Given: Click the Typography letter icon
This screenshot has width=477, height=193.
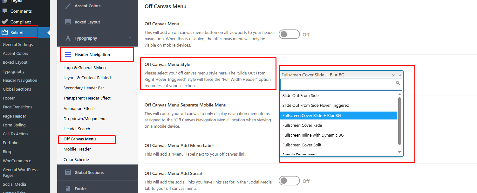Looking at the screenshot, I should [x=68, y=38].
